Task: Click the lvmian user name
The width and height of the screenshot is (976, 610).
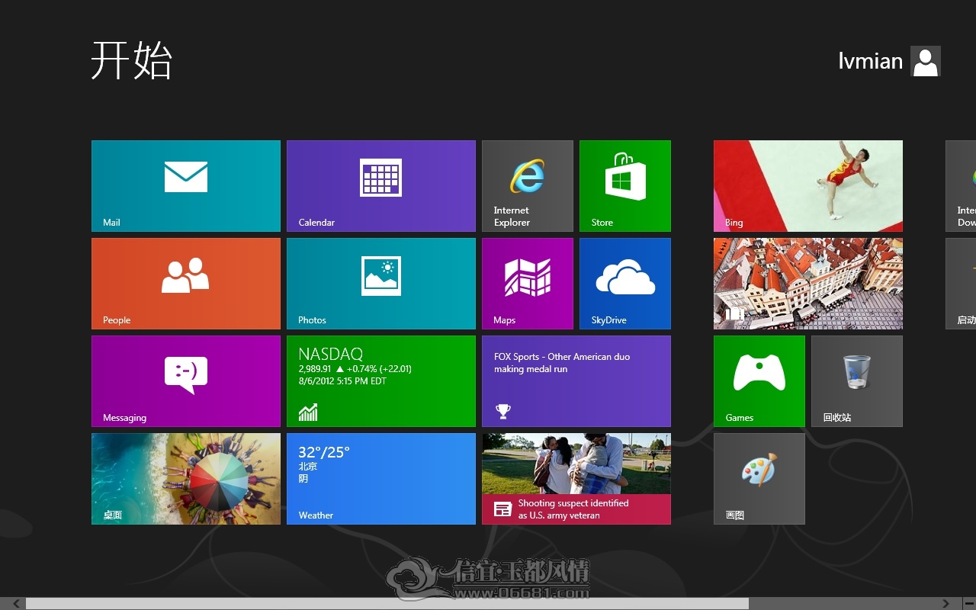Action: pos(870,61)
